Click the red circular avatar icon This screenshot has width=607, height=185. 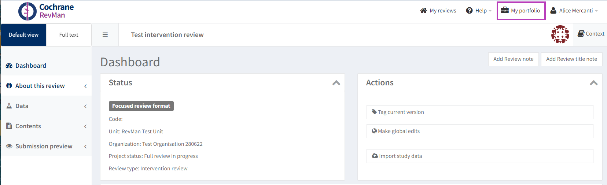(x=560, y=34)
